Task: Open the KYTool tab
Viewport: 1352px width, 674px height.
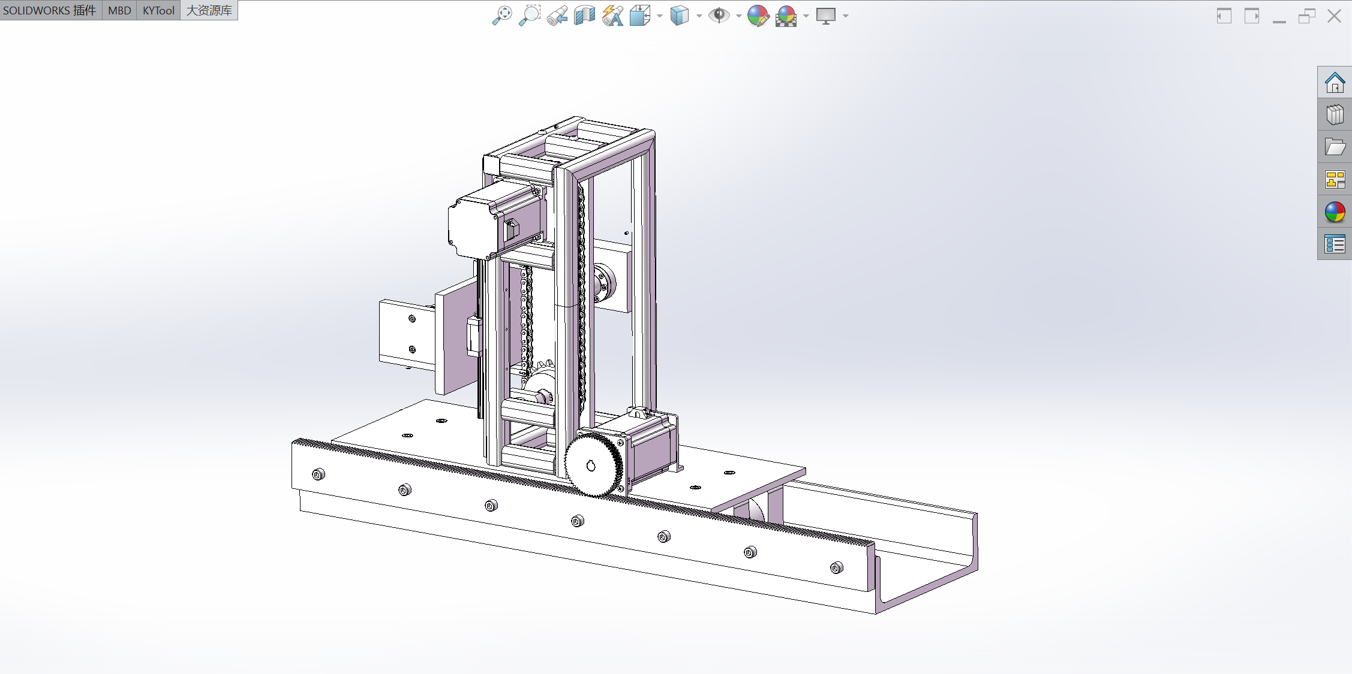Action: [x=158, y=10]
